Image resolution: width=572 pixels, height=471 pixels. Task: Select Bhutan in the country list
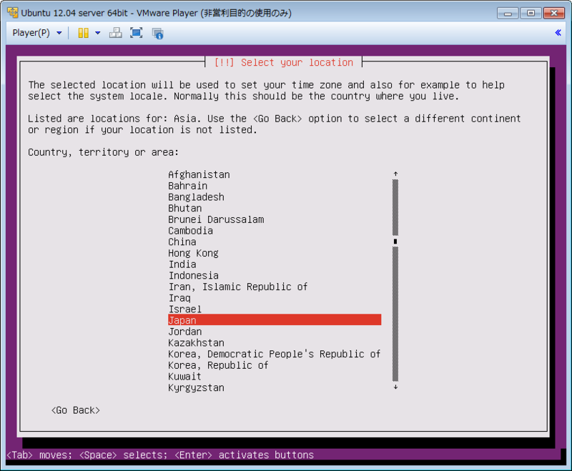[x=184, y=209]
